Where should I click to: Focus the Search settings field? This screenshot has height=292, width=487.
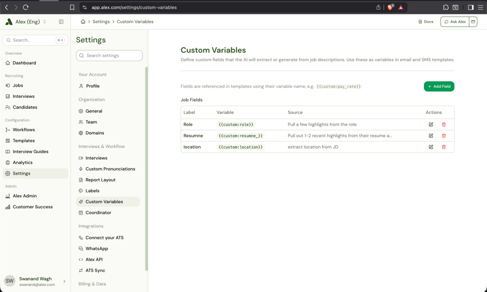click(x=110, y=56)
